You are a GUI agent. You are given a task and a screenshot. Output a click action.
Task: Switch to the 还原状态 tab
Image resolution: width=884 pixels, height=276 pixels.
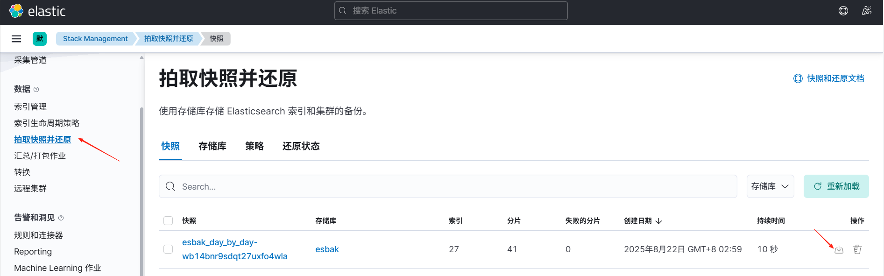(301, 146)
